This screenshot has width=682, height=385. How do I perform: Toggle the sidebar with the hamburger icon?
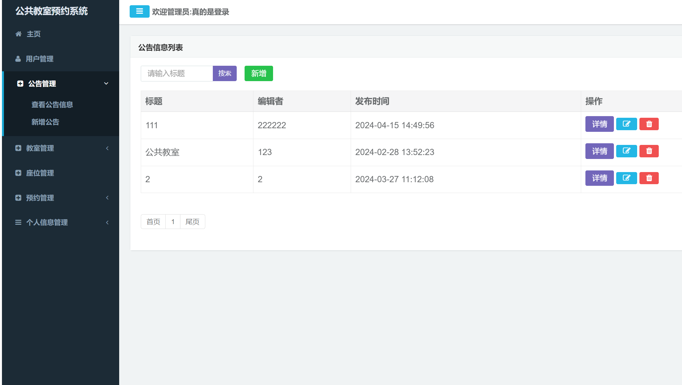pyautogui.click(x=139, y=11)
